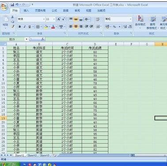Image resolution: width=167 pixels, height=166 pixels.
Task: Expand the Number (数字) dialog launcher
Action: [131, 33]
